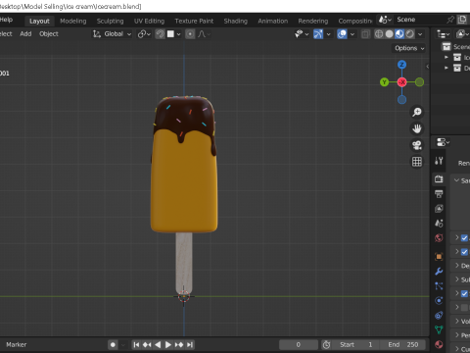Open the overlays settings dropdown arrow
Image resolution: width=470 pixels, height=353 pixels.
tap(352, 34)
